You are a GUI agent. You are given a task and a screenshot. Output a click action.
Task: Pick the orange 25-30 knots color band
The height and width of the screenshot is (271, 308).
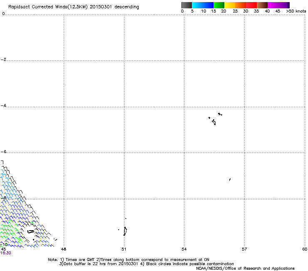pyautogui.click(x=241, y=5)
